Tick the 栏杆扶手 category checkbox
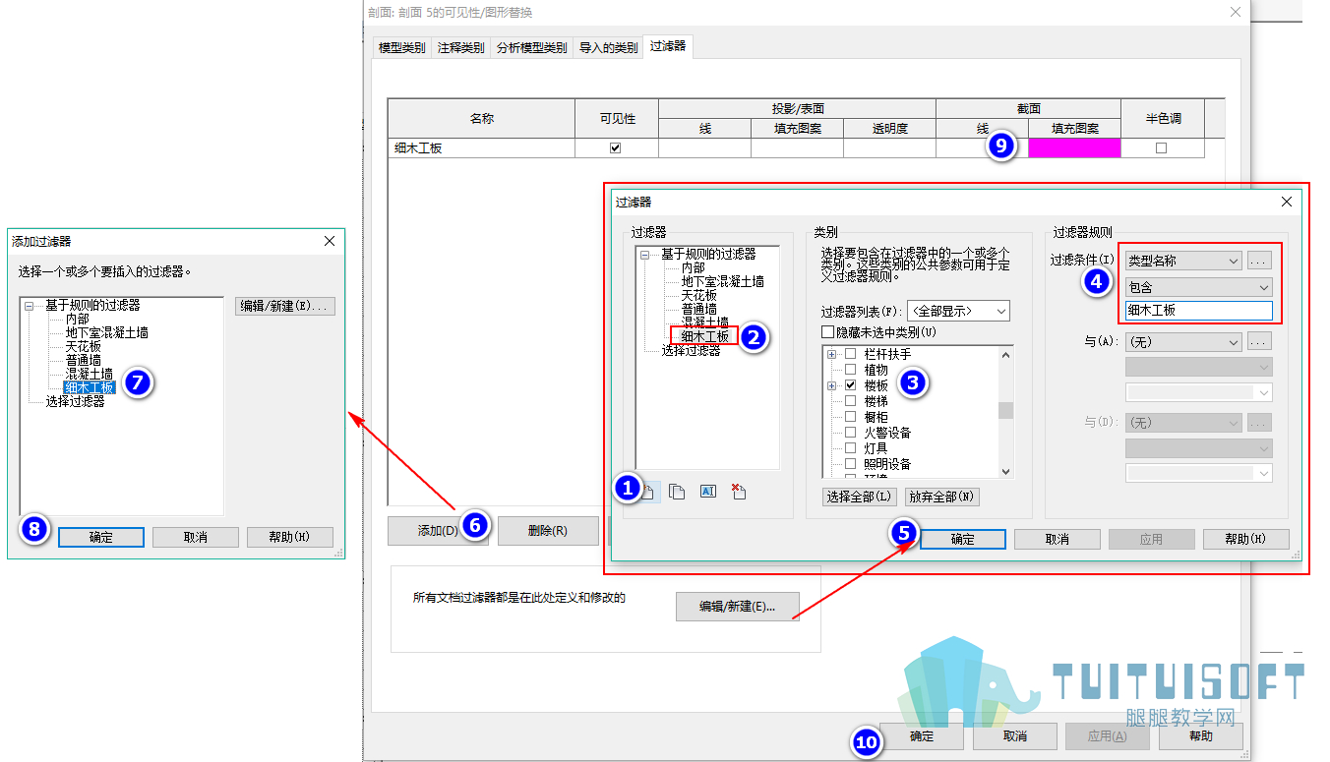Viewport: 1330px width, 762px height. tap(850, 354)
